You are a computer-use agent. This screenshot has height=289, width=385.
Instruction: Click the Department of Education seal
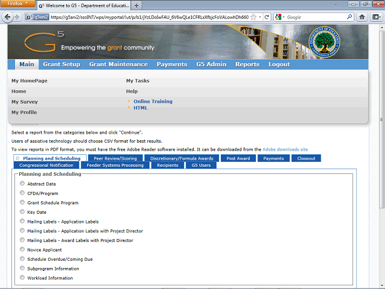click(324, 42)
